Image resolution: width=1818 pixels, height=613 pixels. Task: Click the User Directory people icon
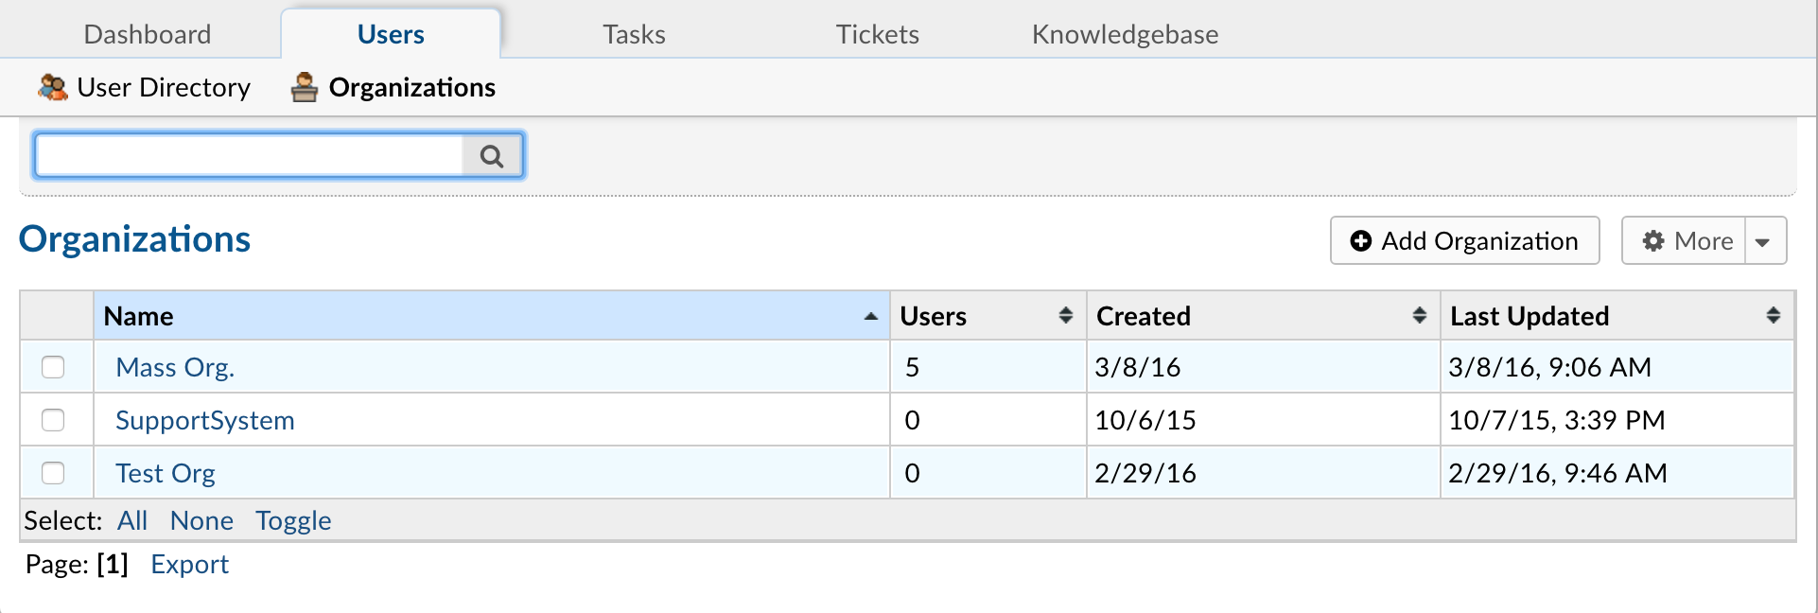tap(53, 87)
